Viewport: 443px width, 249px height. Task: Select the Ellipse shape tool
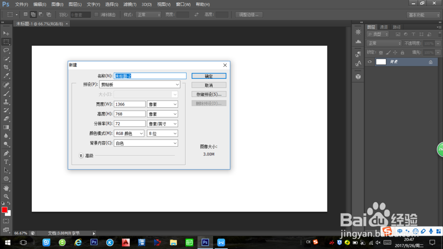pos(6,179)
